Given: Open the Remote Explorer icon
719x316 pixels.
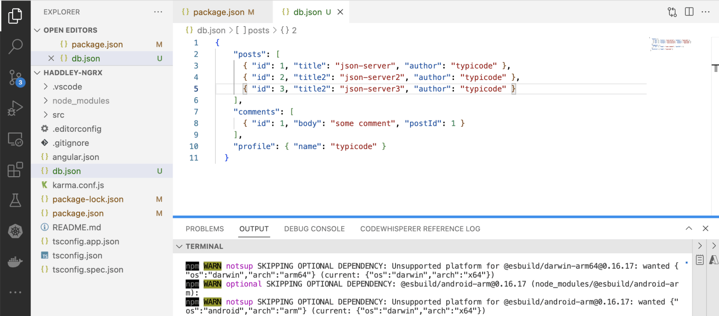Looking at the screenshot, I should (x=15, y=139).
